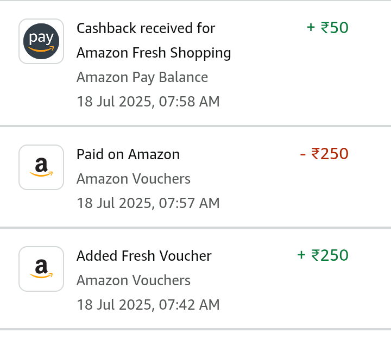Viewport: 391px width, 345px height.
Task: Click the 07:57 AM transaction timestamp
Action: pos(148,203)
